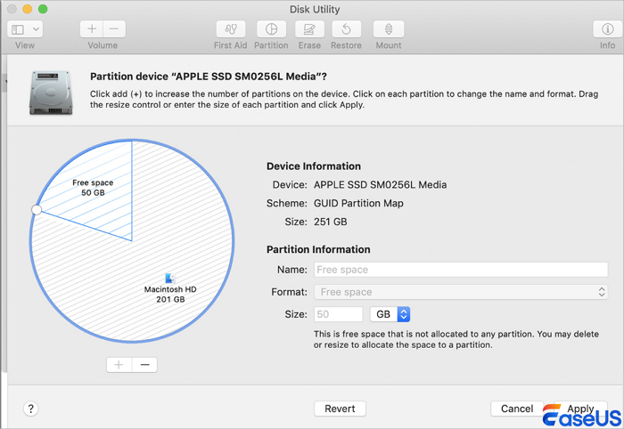
Task: Open the GB size unit selector
Action: coord(390,314)
